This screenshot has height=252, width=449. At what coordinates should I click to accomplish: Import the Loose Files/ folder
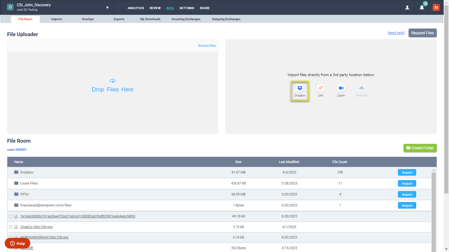click(x=407, y=184)
